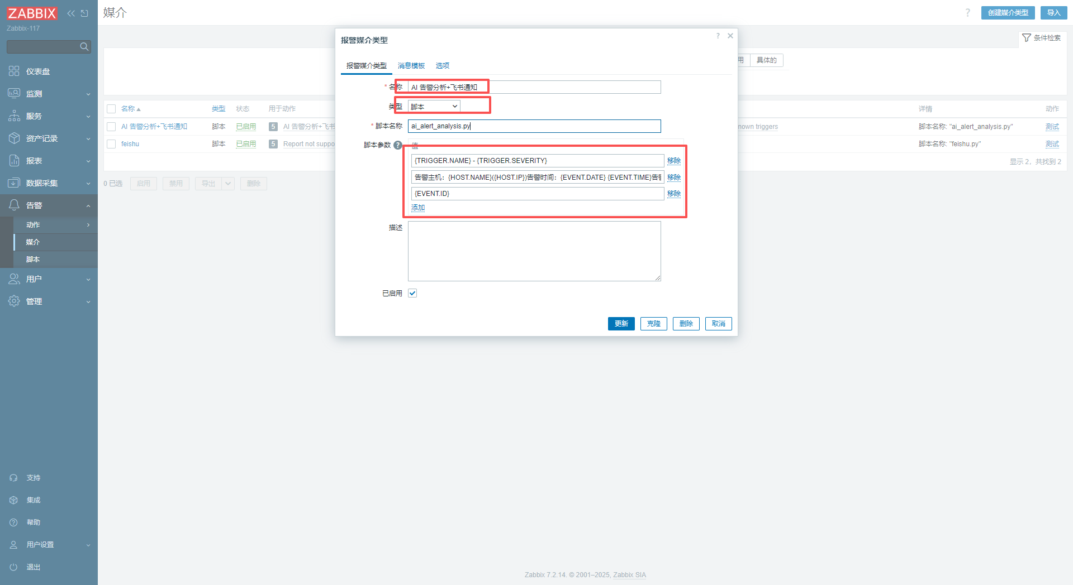Open the 管理 administration menu

point(49,301)
